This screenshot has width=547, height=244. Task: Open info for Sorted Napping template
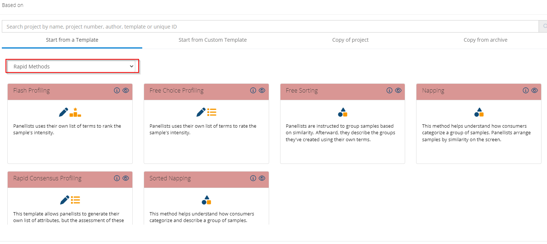pyautogui.click(x=253, y=178)
